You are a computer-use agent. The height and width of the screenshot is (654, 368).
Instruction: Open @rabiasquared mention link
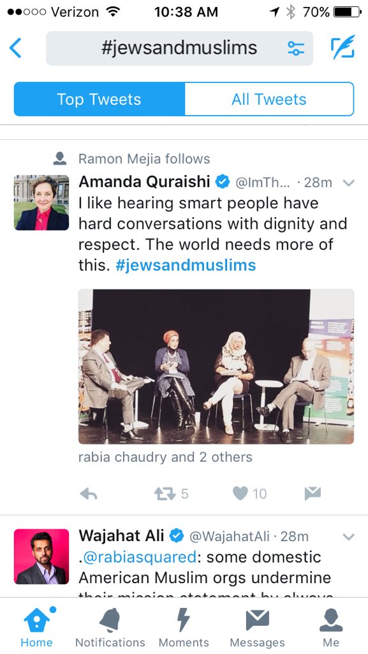(x=140, y=557)
